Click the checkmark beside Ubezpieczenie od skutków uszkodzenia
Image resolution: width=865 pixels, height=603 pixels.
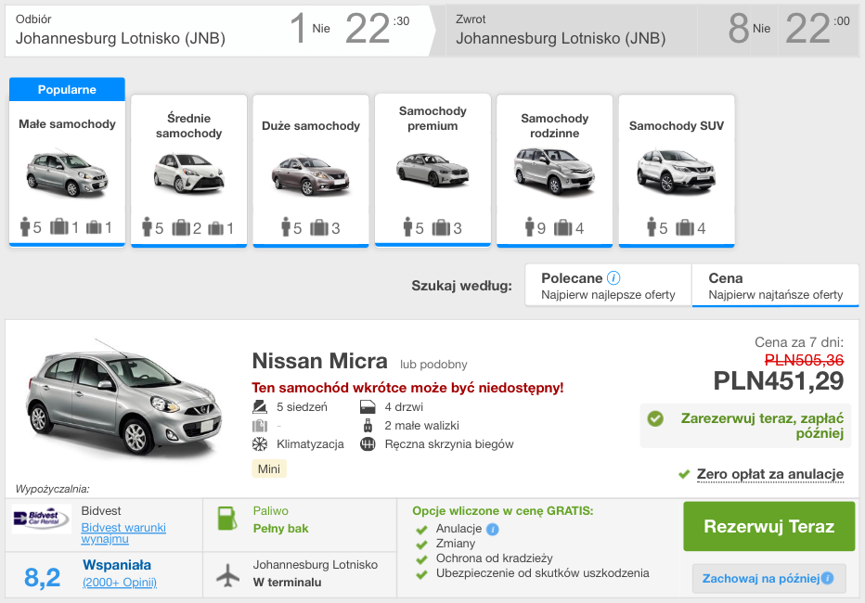pos(422,574)
